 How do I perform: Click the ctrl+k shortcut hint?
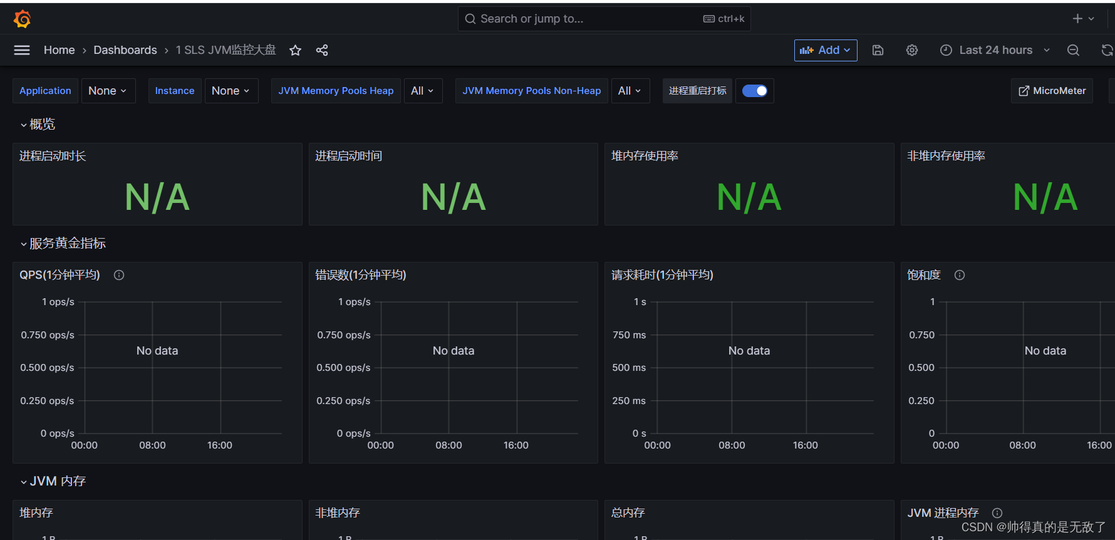pyautogui.click(x=723, y=19)
